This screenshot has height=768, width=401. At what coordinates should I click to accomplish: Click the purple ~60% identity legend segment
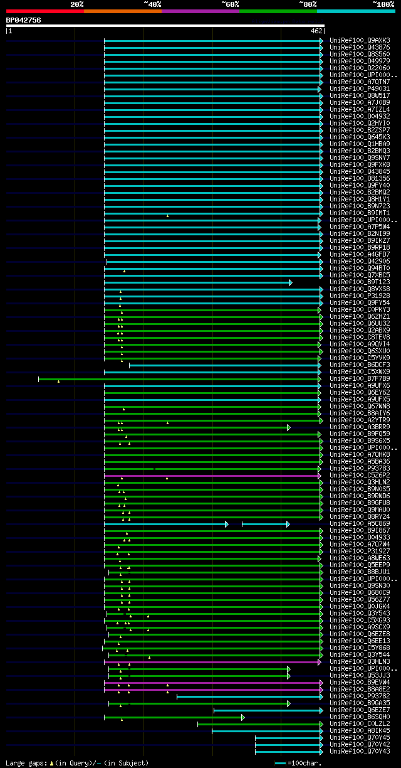click(x=200, y=11)
